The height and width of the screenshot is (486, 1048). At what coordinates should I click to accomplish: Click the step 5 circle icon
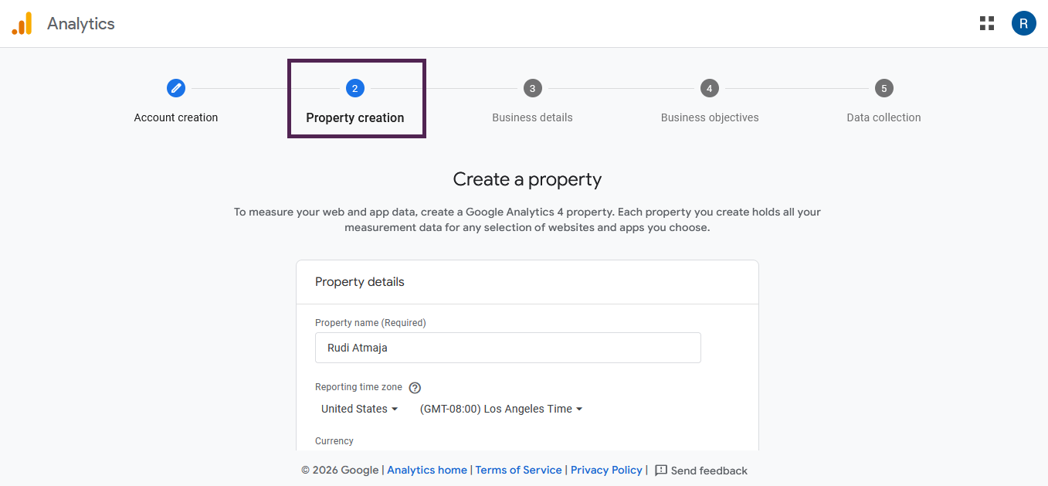pos(884,88)
